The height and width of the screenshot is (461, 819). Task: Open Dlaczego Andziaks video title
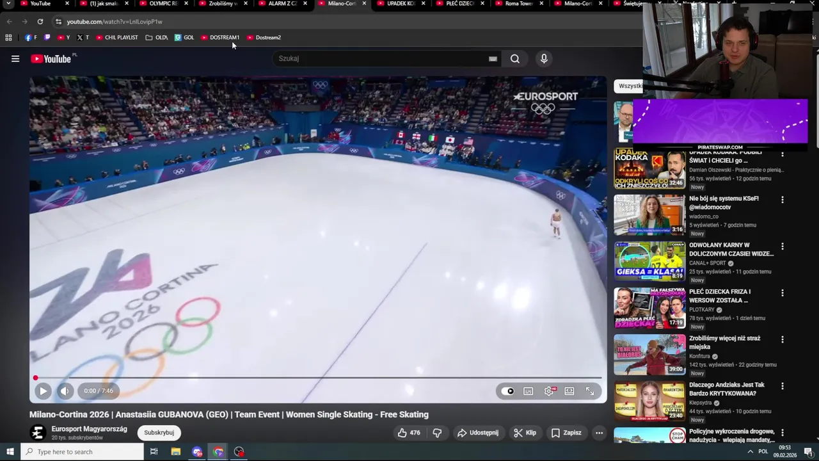[727, 389]
